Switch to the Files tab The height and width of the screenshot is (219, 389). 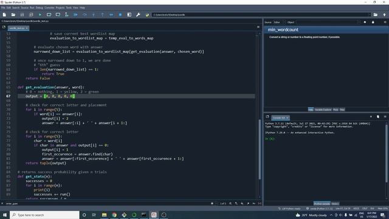click(x=342, y=109)
